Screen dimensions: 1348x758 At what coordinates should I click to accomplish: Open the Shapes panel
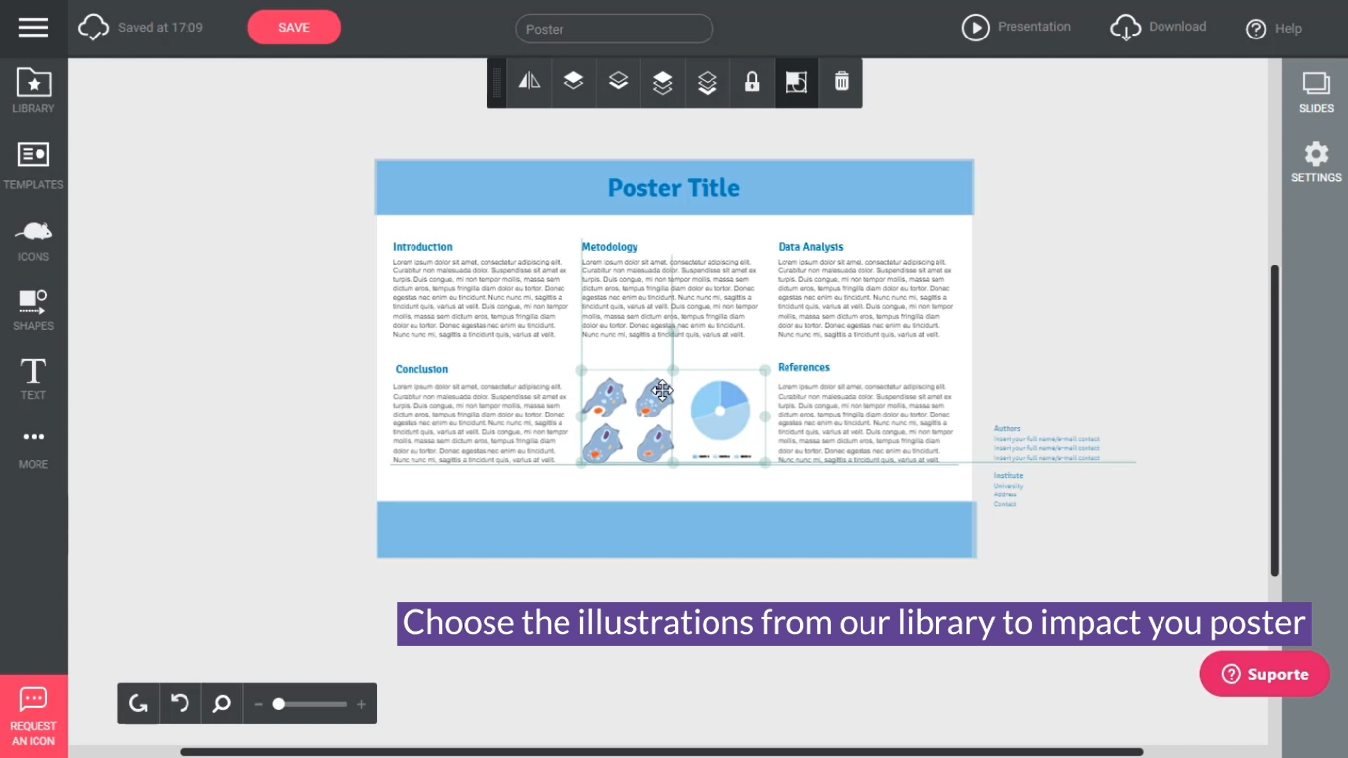(33, 307)
